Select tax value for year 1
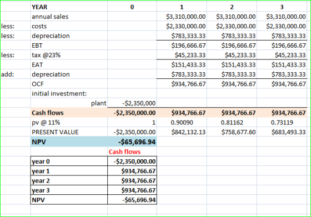The height and width of the screenshot is (217, 311). point(182,55)
